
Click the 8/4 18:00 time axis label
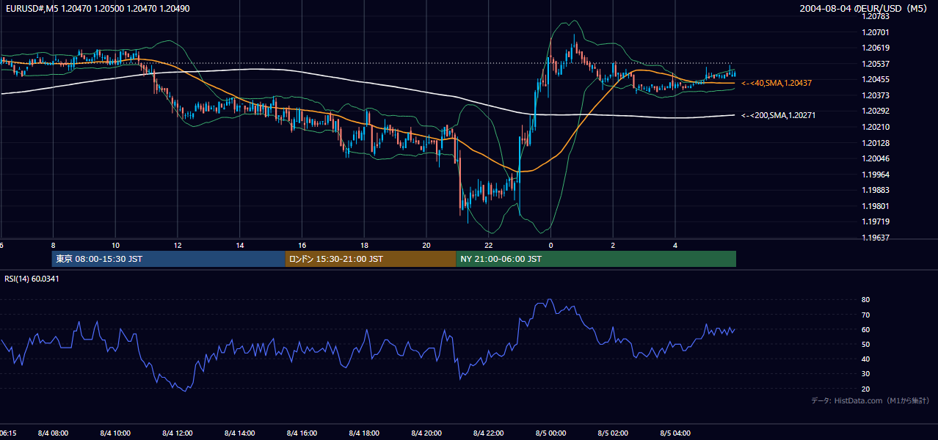(x=364, y=433)
